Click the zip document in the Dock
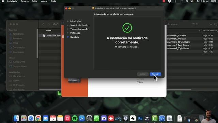Viewport: 218px width, 123px height. 180,118
